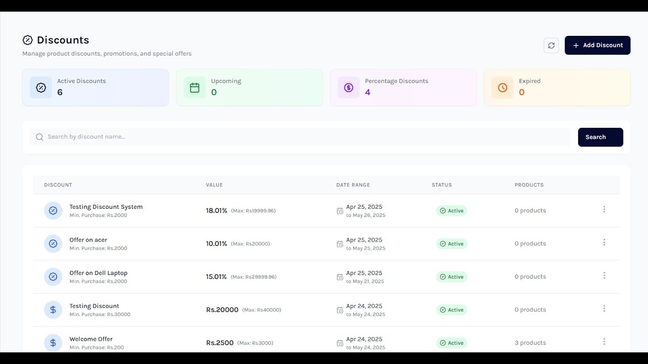Image resolution: width=648 pixels, height=364 pixels.
Task: Click the Offer on Dell Laptop name
Action: 98,273
